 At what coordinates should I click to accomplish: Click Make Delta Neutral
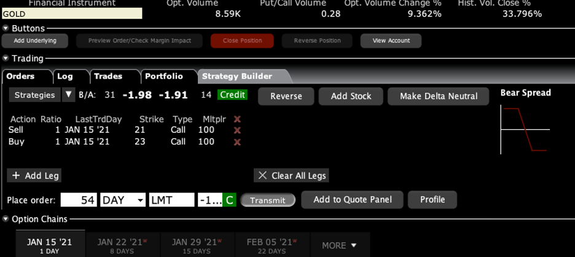pyautogui.click(x=438, y=97)
